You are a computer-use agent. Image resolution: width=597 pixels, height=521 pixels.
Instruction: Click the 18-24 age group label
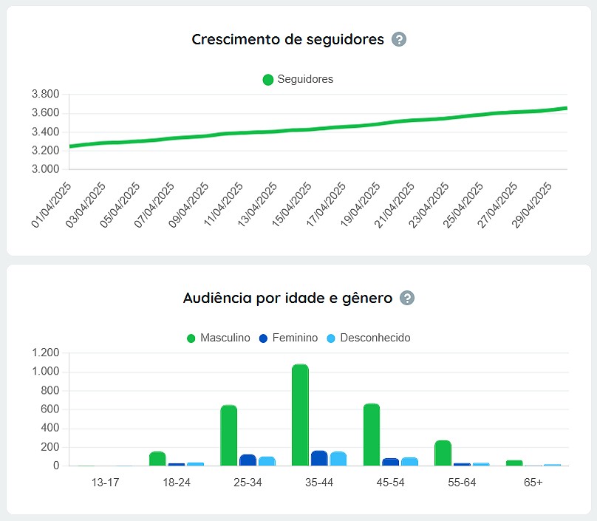(177, 483)
